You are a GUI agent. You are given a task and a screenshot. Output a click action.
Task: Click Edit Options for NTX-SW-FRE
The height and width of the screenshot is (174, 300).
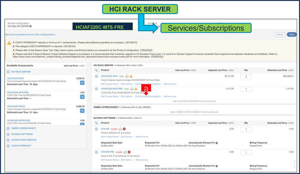127,160
